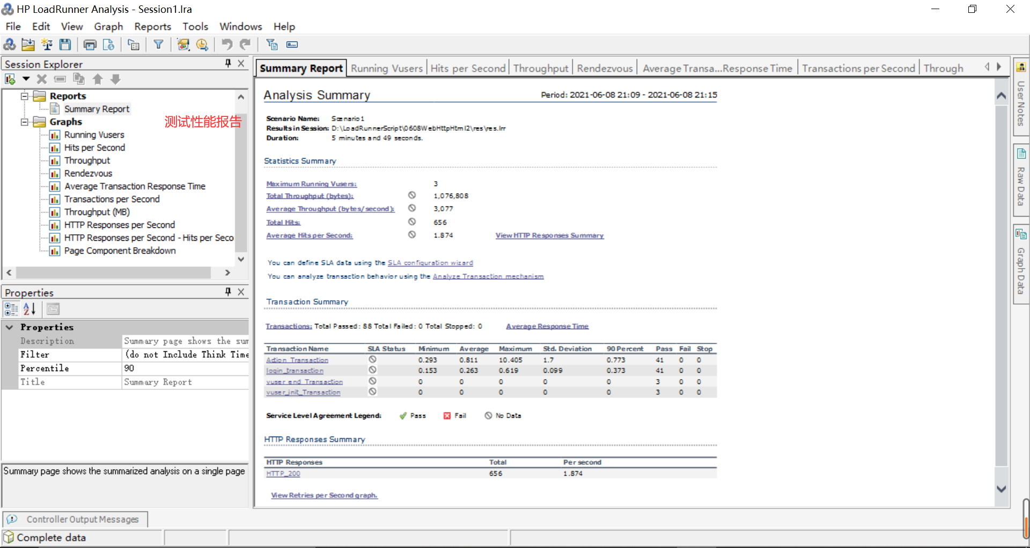Click the filter-with-document toolbar icon

tap(272, 45)
